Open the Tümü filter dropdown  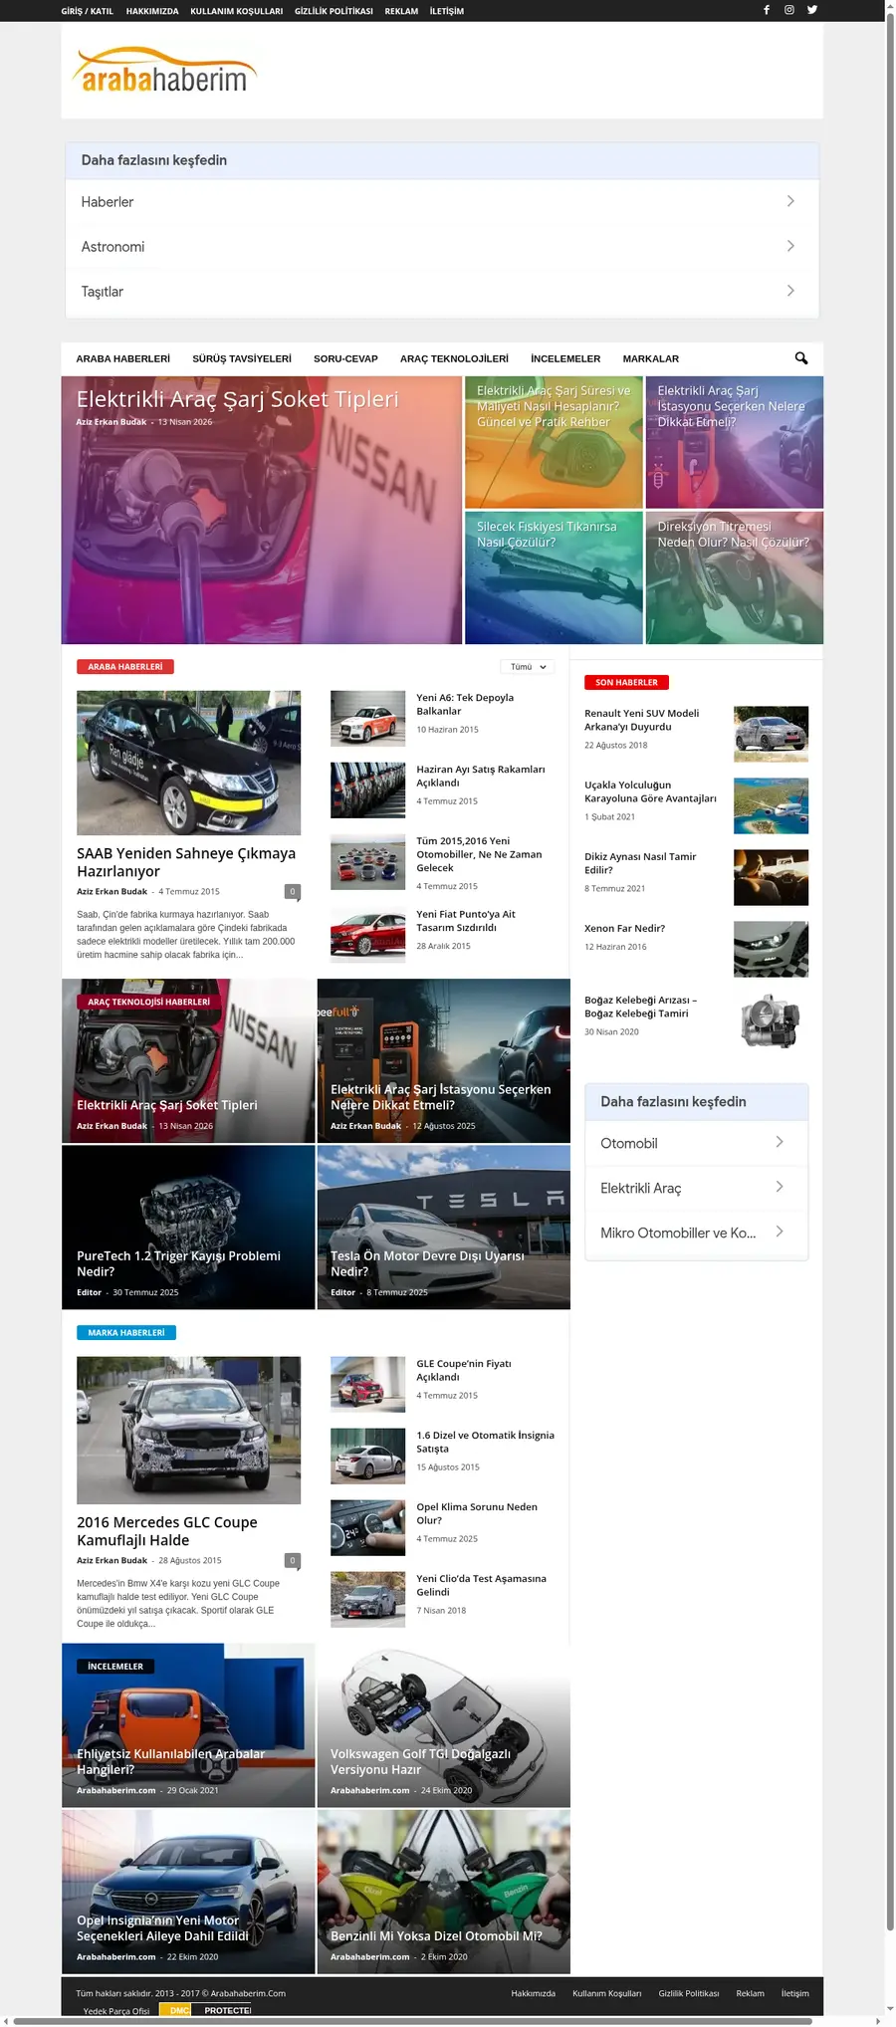pyautogui.click(x=528, y=667)
